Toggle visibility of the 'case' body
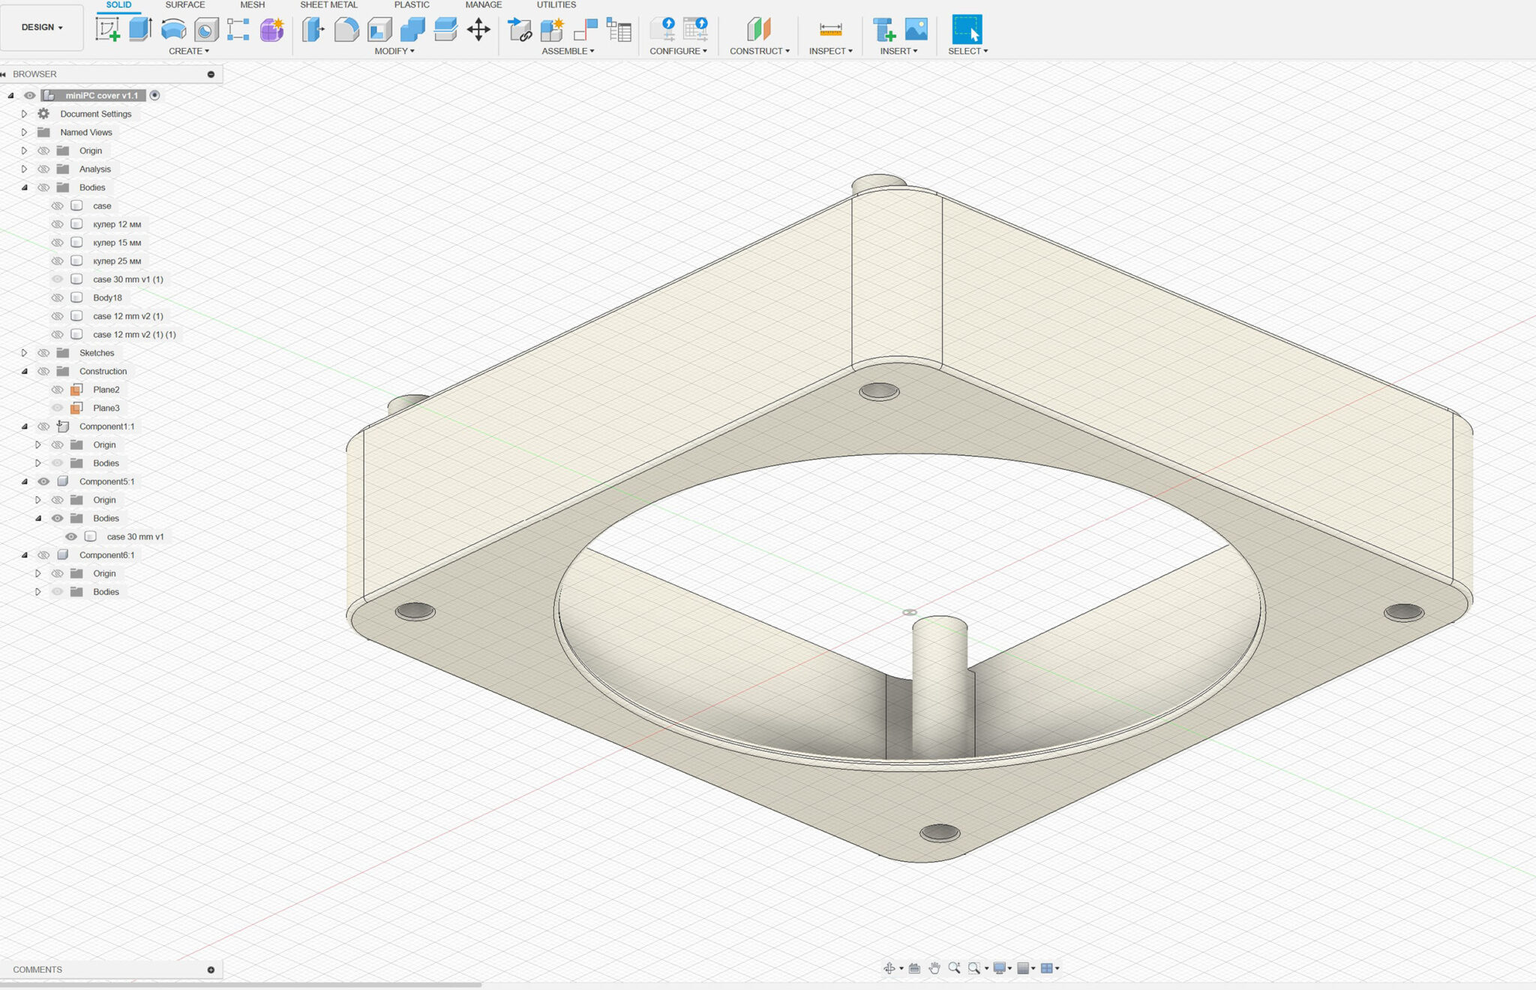 click(57, 206)
